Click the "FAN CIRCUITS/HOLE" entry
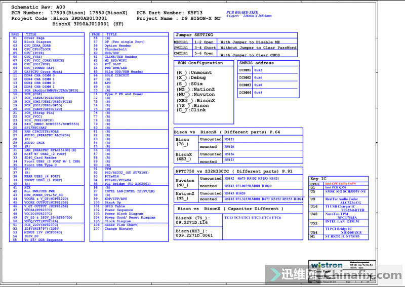The image size is (405, 287). coord(42,132)
